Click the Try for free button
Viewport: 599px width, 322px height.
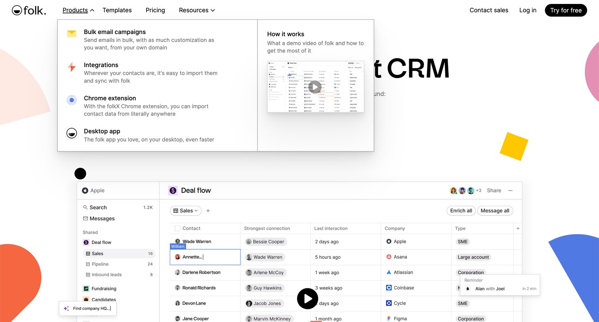click(x=566, y=10)
